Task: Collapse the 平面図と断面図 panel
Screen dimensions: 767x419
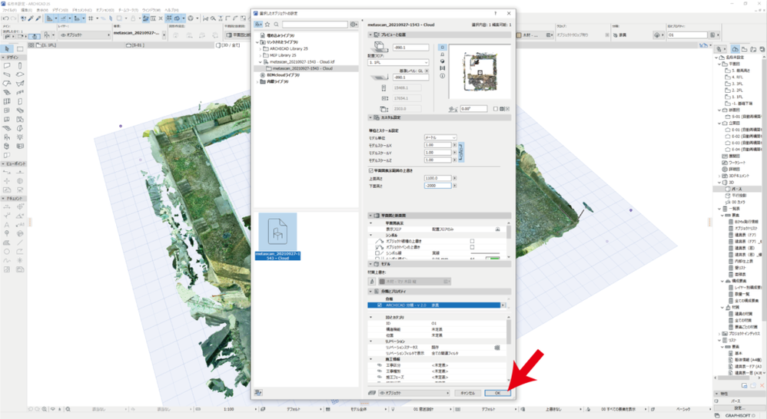Action: pyautogui.click(x=370, y=216)
